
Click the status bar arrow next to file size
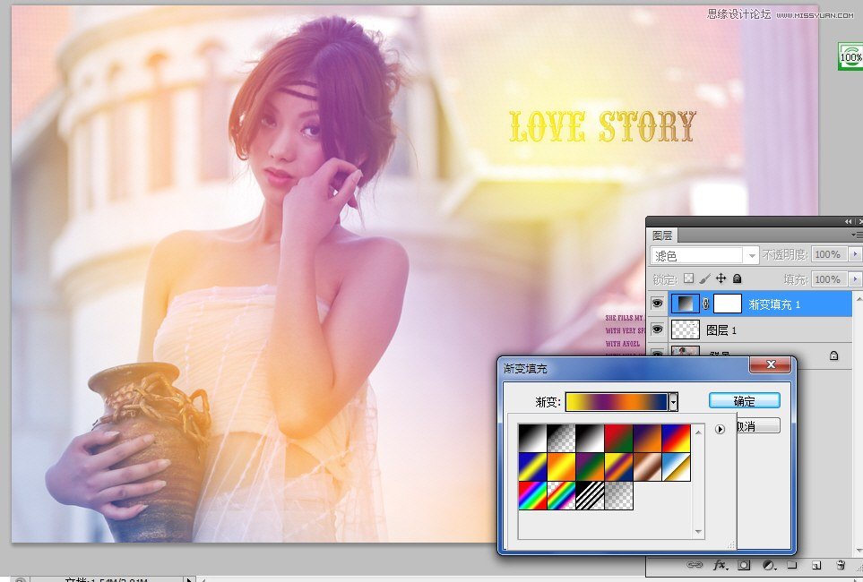pyautogui.click(x=188, y=578)
